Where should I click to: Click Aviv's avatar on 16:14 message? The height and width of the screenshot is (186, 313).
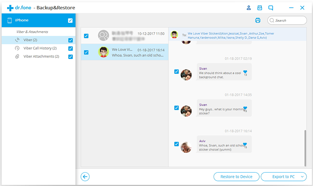point(186,147)
